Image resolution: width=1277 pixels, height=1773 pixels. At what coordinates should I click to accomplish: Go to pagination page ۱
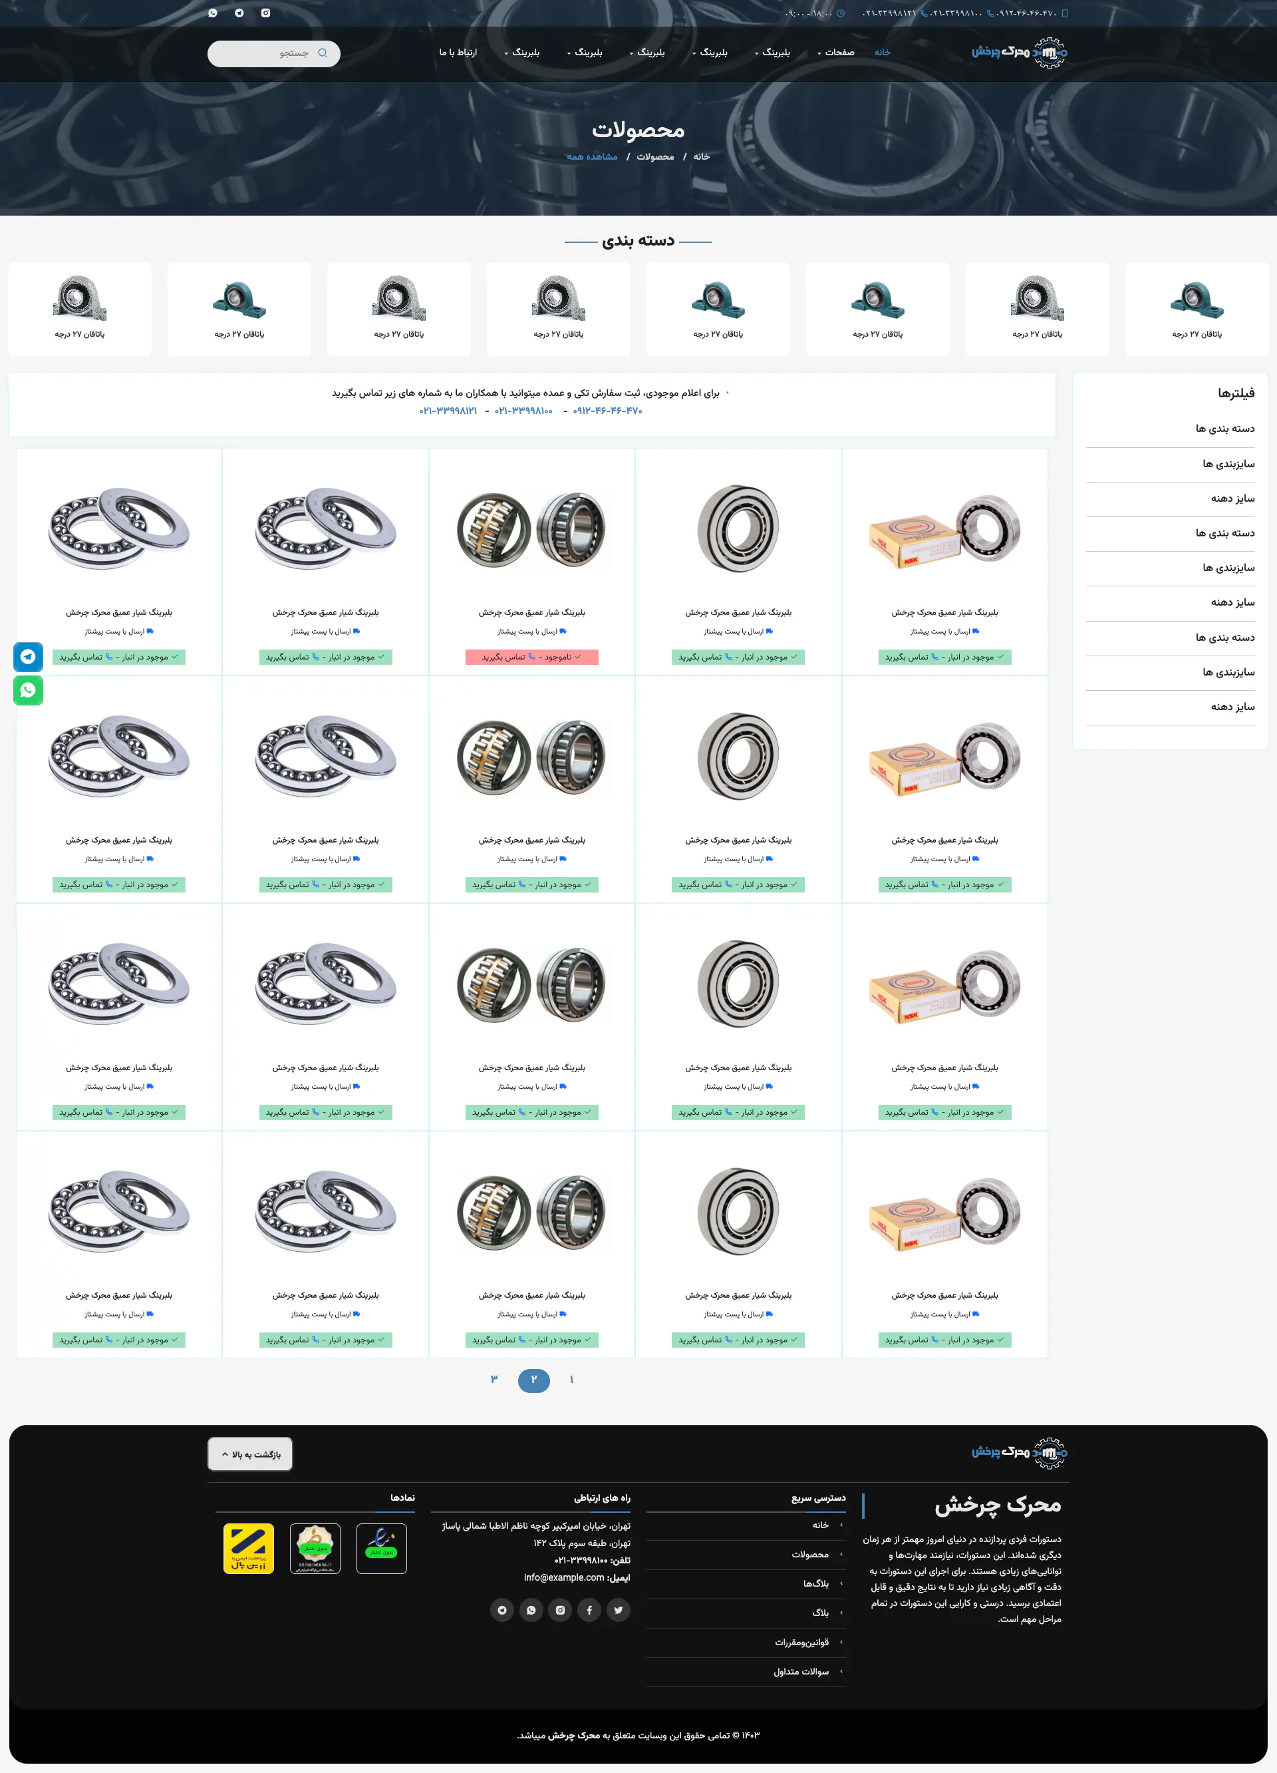[572, 1380]
